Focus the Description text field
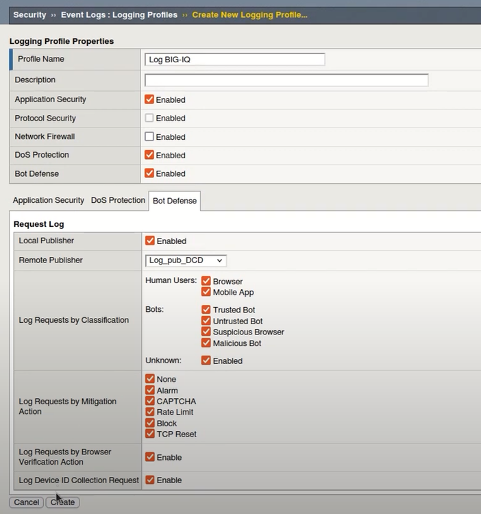 click(x=286, y=80)
